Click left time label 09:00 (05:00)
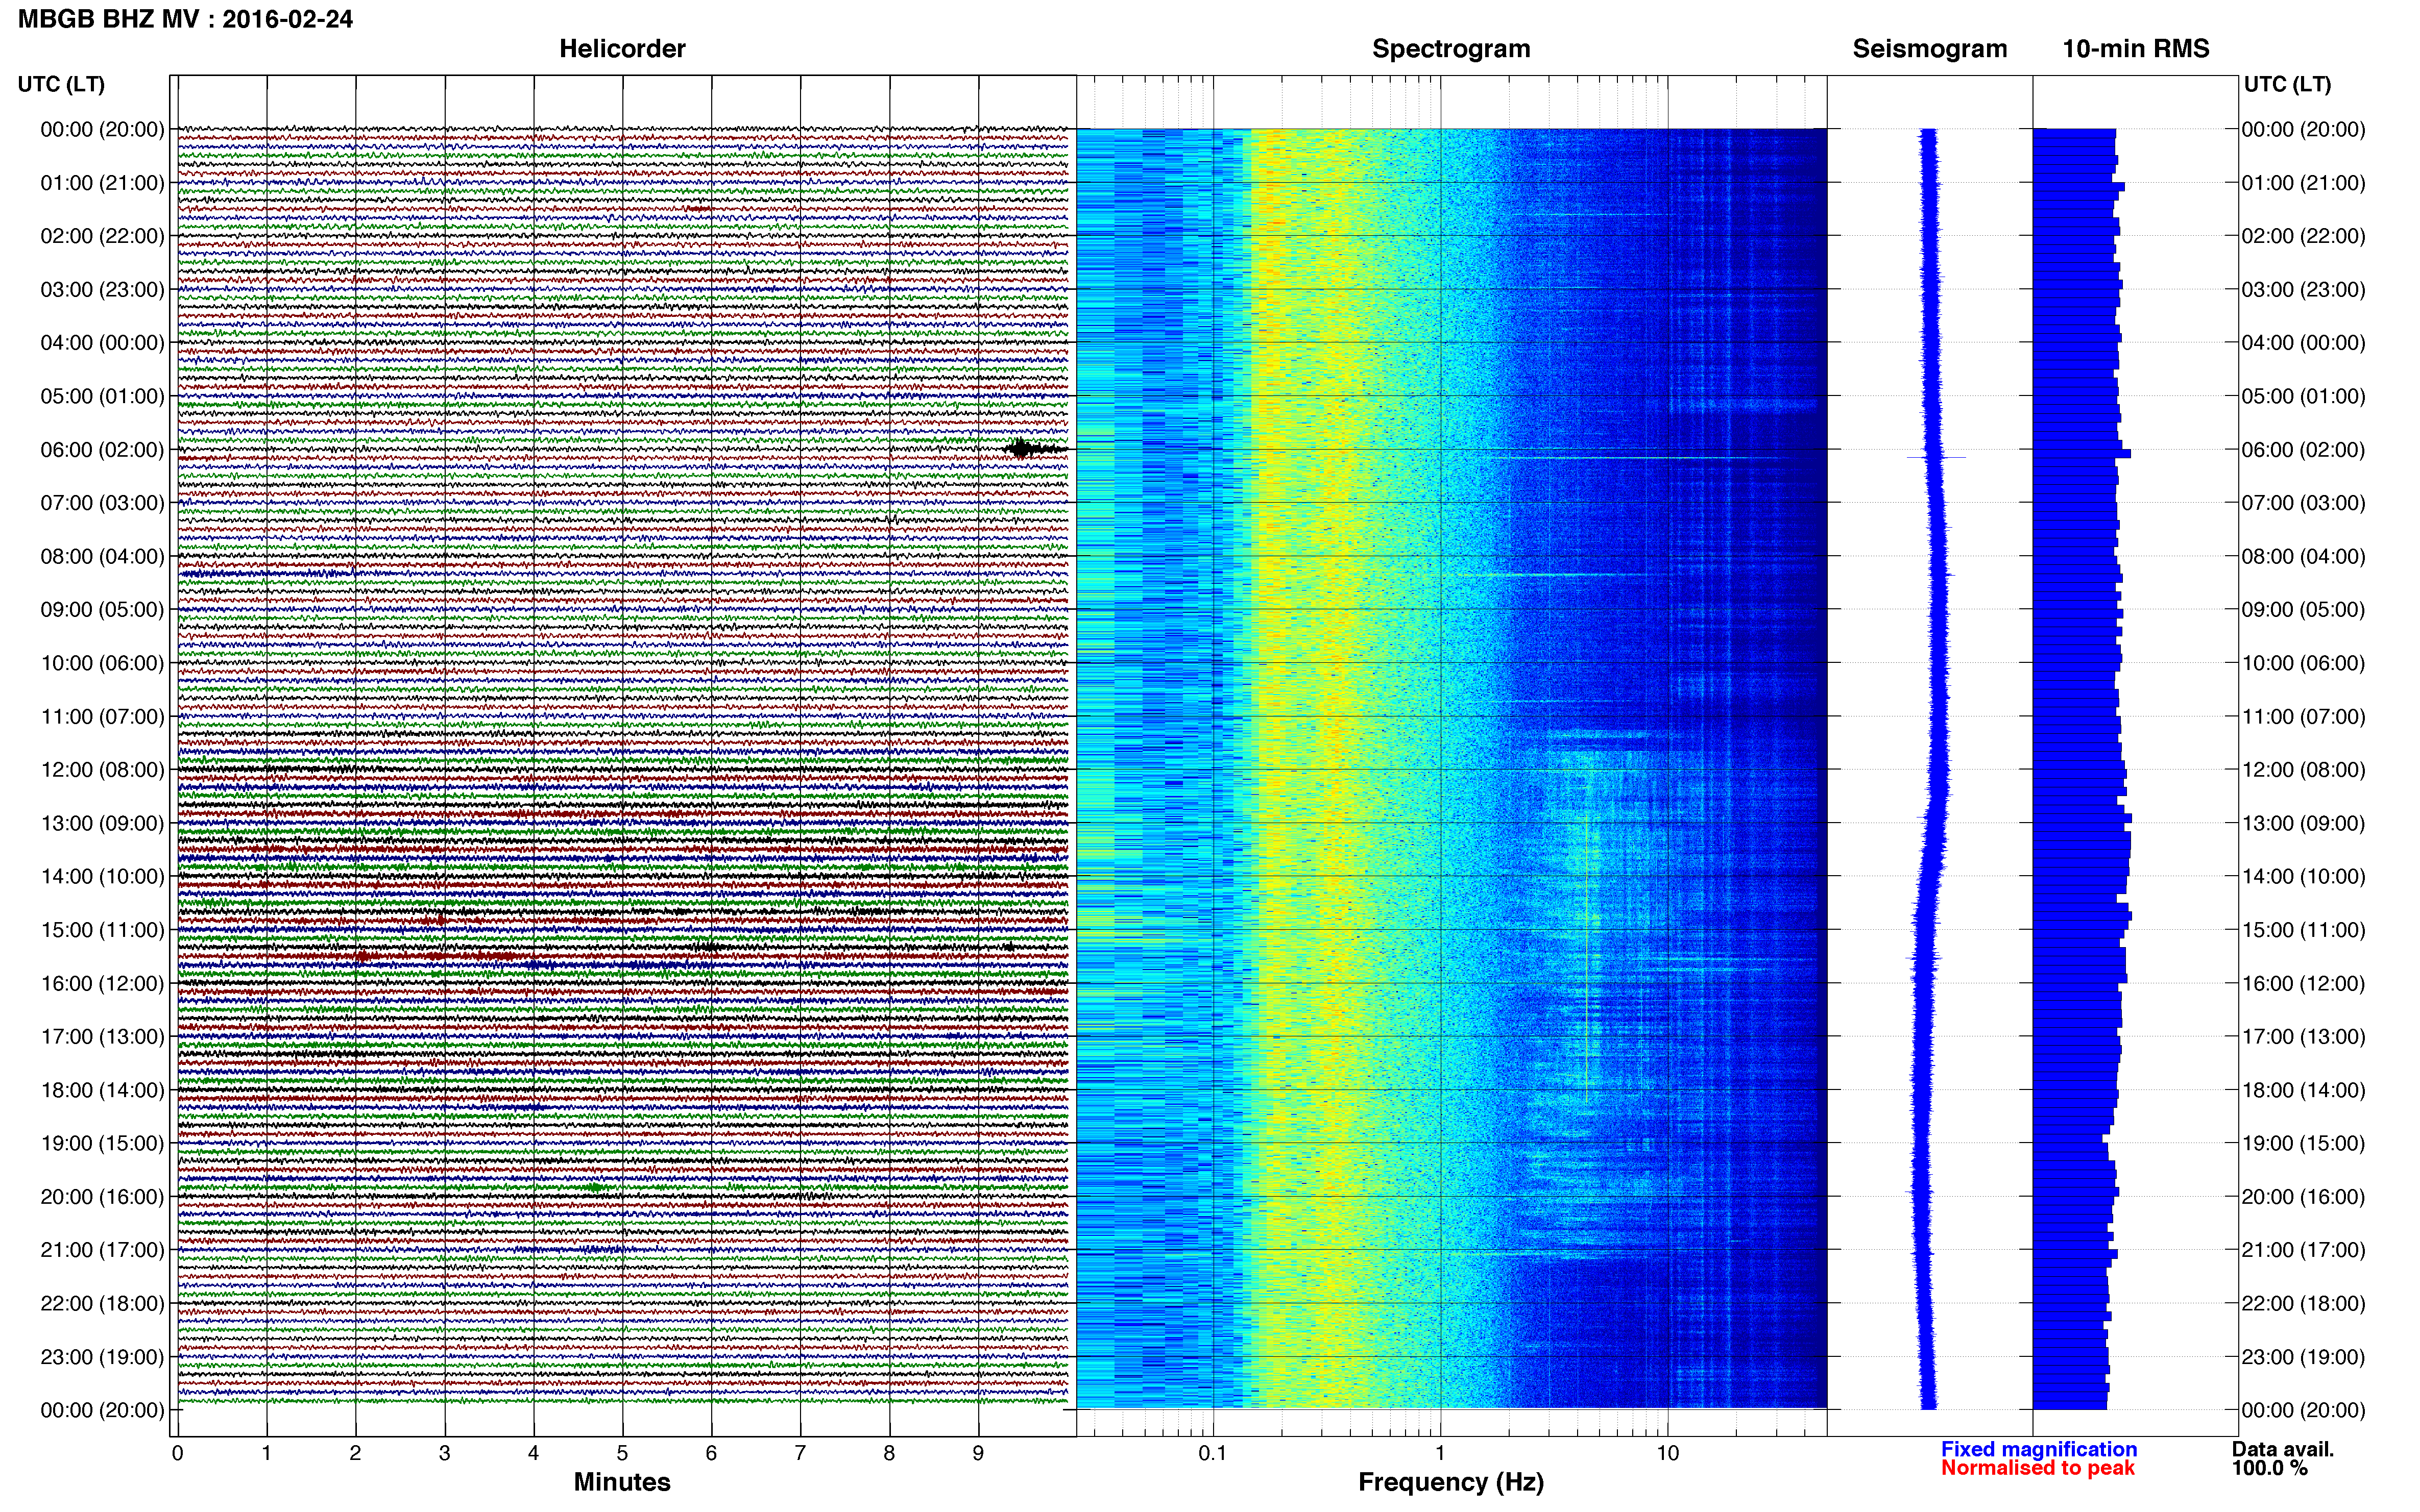 [x=102, y=610]
